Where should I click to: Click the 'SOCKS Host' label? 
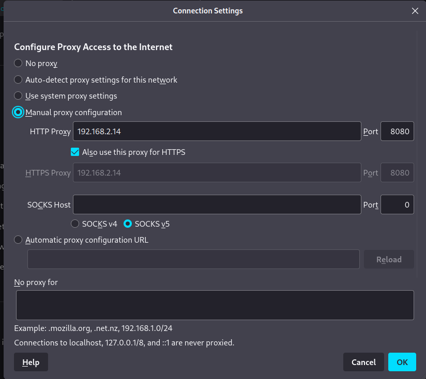tap(49, 205)
